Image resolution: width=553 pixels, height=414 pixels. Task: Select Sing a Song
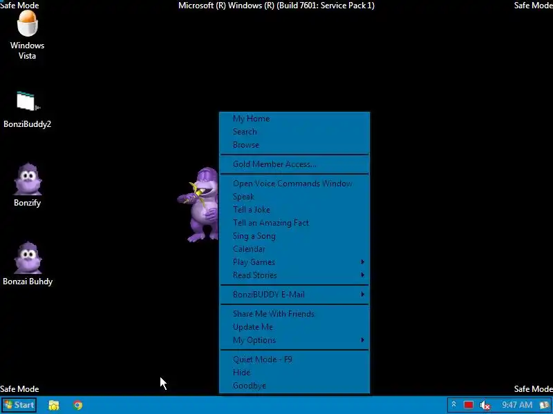[294, 236]
